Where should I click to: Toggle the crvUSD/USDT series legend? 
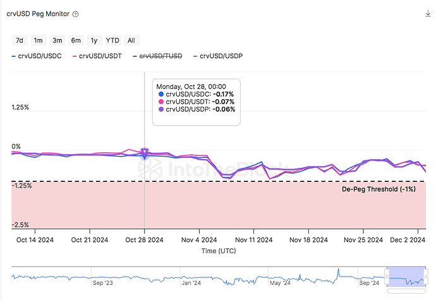click(97, 56)
